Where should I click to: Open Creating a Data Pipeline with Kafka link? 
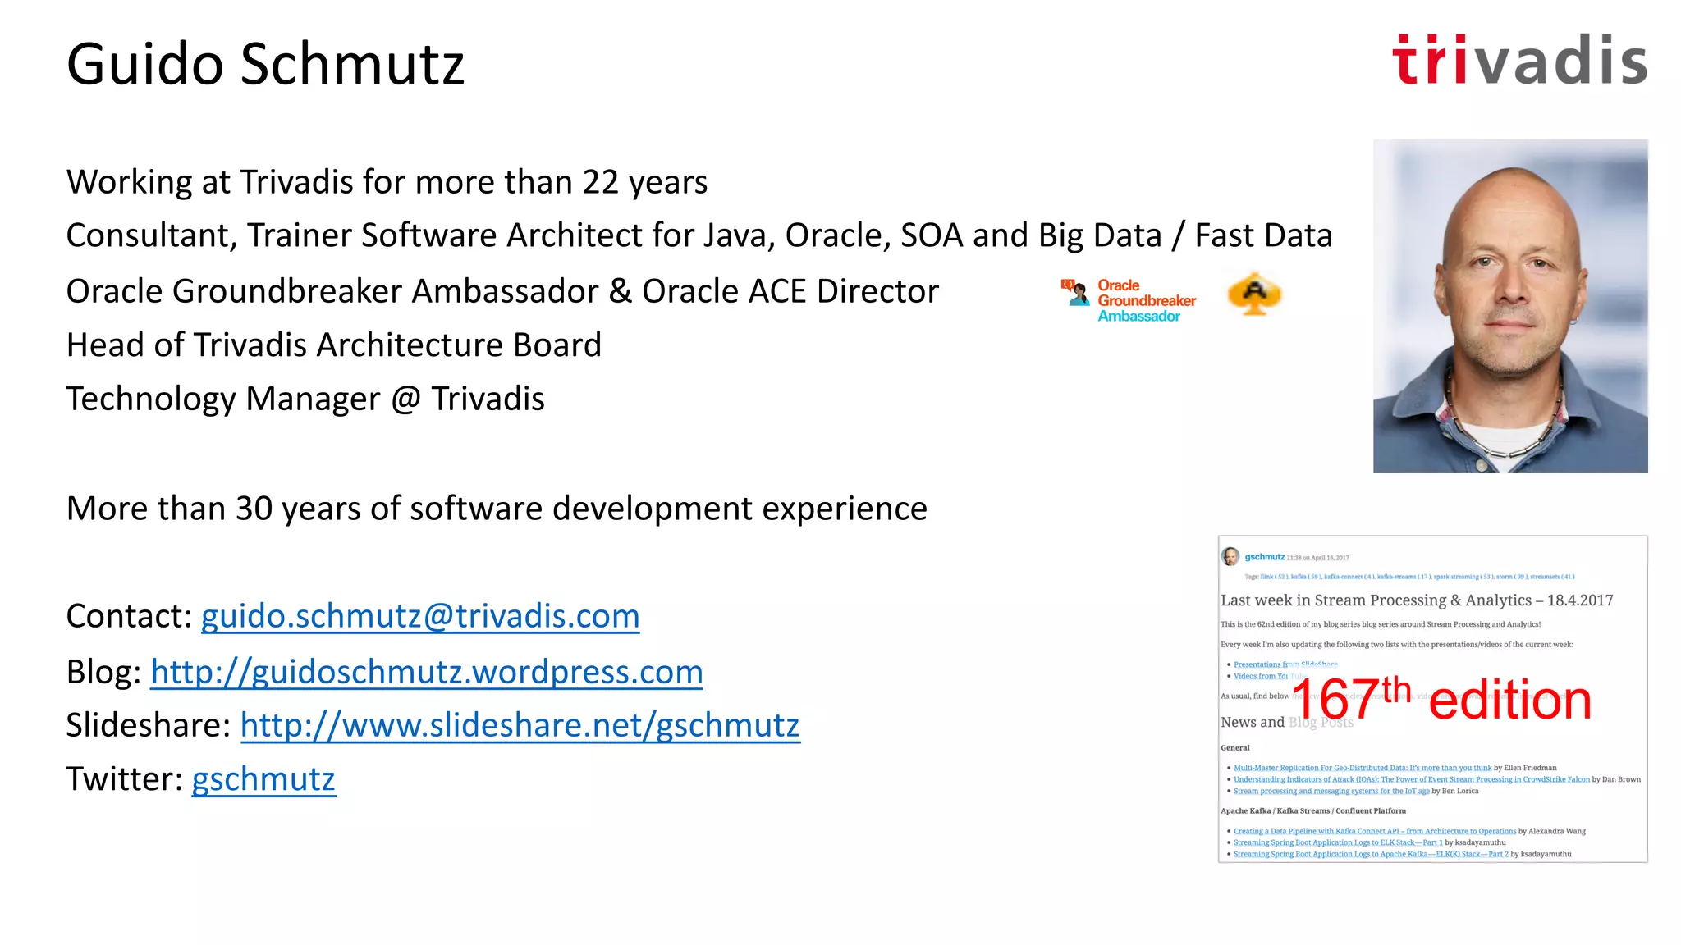[1374, 831]
